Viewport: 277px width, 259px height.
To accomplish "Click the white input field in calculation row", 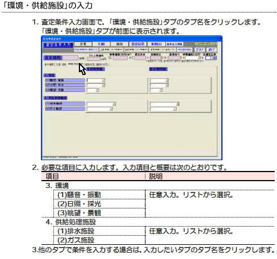I will [x=191, y=58].
